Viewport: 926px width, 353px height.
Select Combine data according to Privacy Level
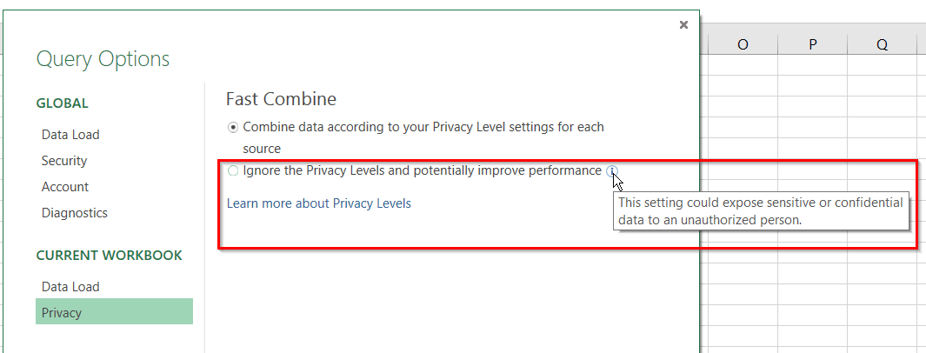(233, 128)
